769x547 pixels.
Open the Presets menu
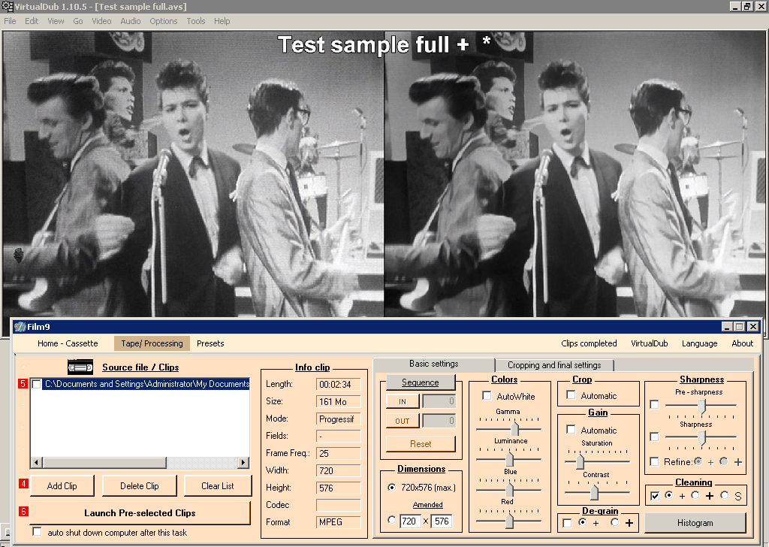click(210, 343)
